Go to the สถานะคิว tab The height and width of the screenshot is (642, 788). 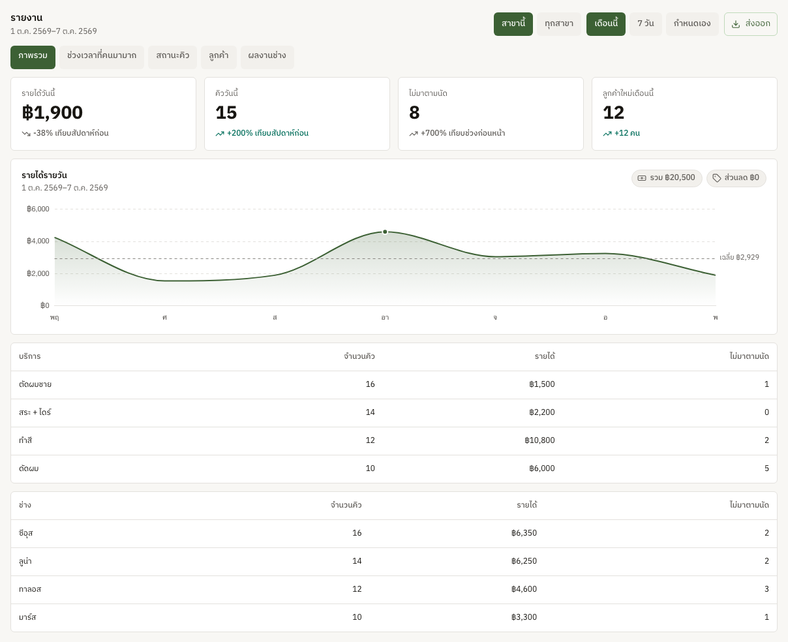click(x=173, y=57)
